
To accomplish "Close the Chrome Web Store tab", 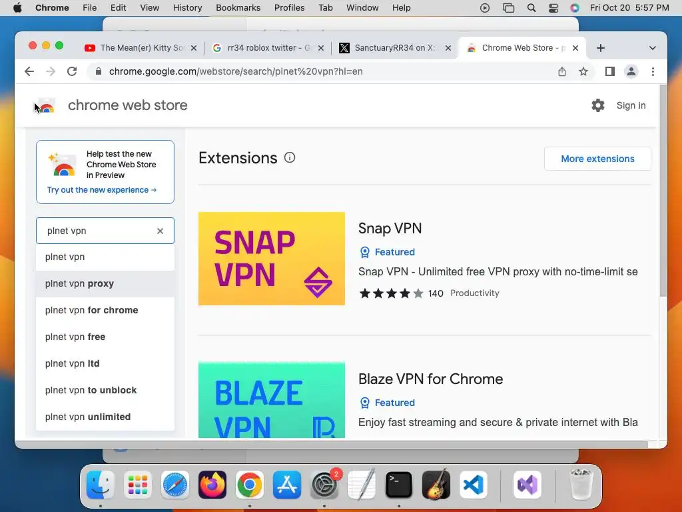I will pos(575,48).
